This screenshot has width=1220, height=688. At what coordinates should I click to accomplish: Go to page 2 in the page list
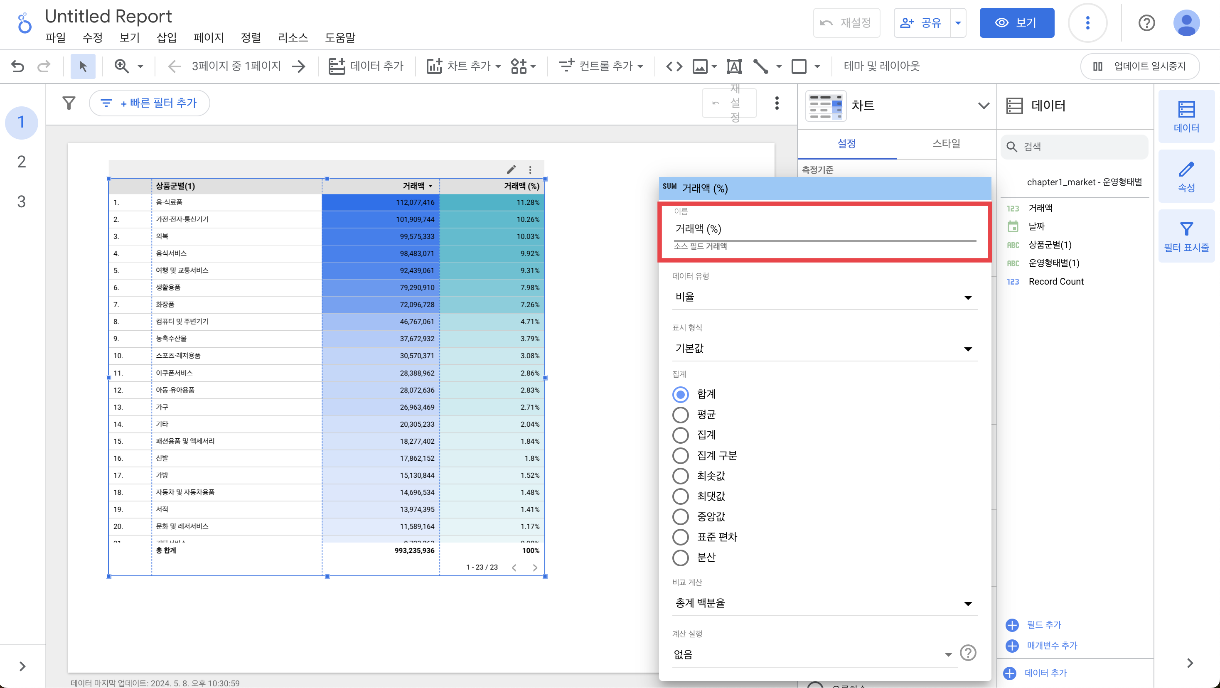21,162
